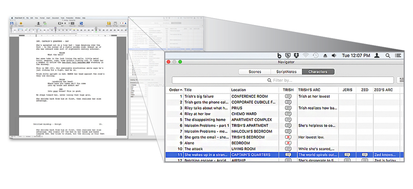This screenshot has width=413, height=189.
Task: Switch to the Scenes tab
Action: [255, 72]
